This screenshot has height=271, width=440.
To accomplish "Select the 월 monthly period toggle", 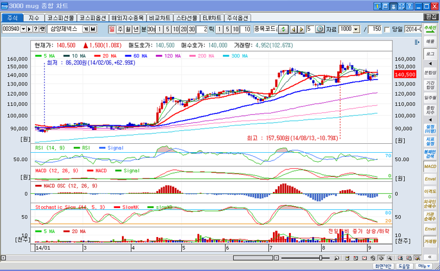I will point(128,29).
